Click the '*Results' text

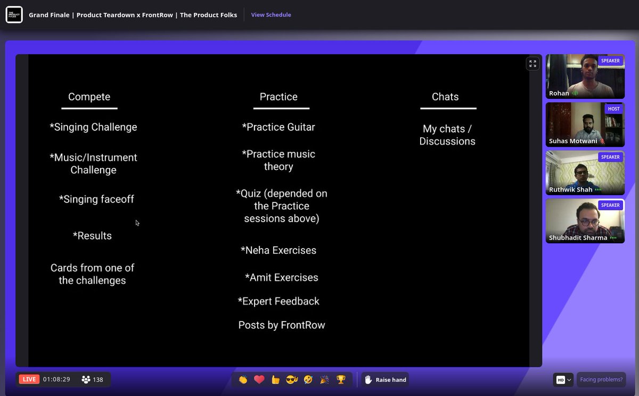coord(92,236)
